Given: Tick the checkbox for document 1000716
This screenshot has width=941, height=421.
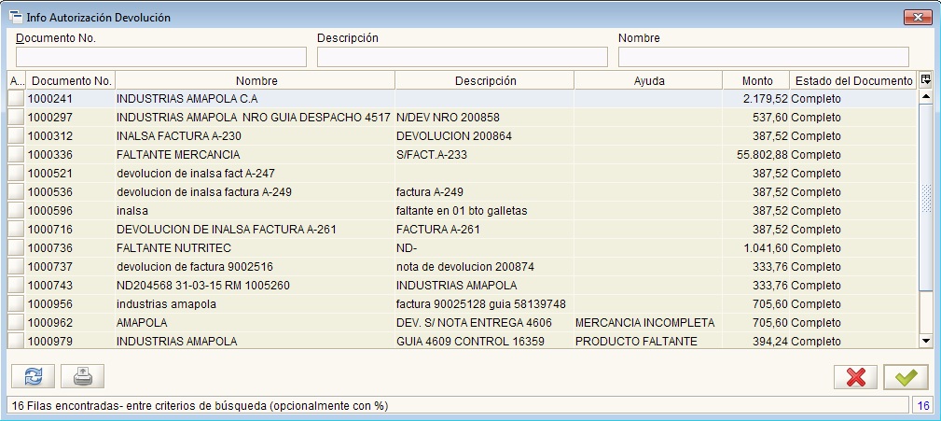Looking at the screenshot, I should tap(16, 229).
